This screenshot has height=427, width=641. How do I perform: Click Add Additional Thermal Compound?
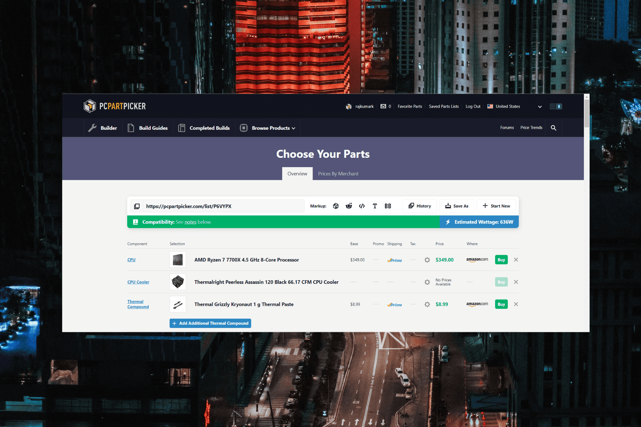(210, 323)
